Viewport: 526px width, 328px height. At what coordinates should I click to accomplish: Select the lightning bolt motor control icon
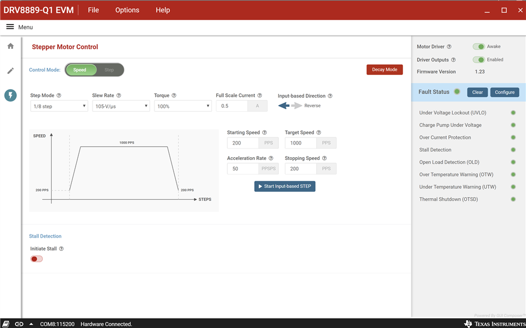10,95
